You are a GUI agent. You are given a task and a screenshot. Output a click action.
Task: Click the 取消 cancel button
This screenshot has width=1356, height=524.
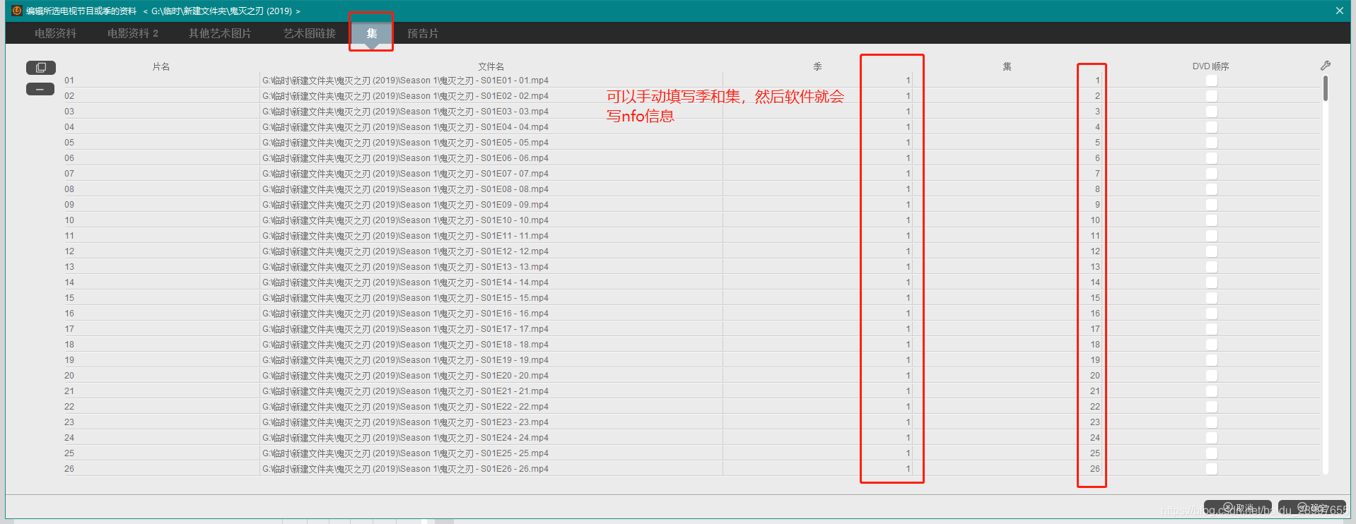(x=1238, y=508)
